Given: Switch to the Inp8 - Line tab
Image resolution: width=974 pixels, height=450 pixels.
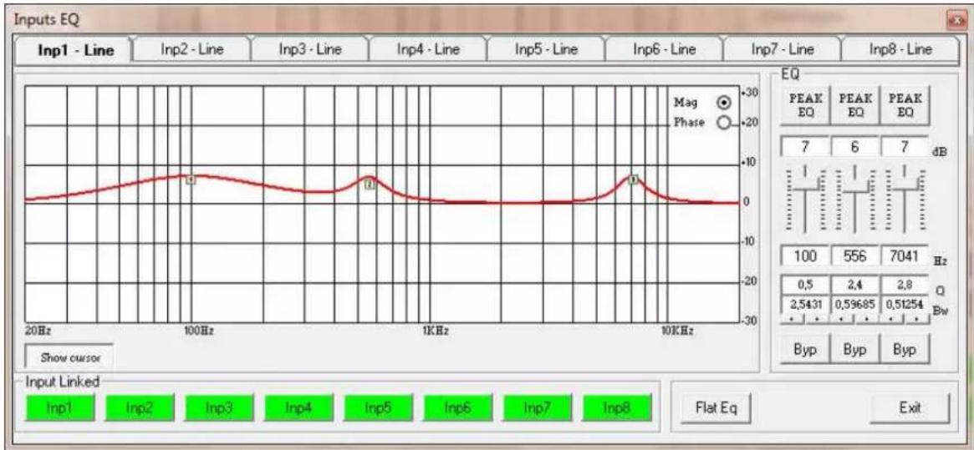Looking at the screenshot, I should pos(900,49).
